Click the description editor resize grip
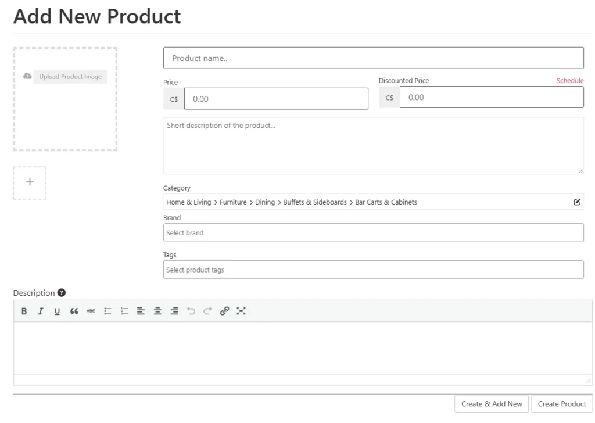The width and height of the screenshot is (595, 423). (588, 381)
